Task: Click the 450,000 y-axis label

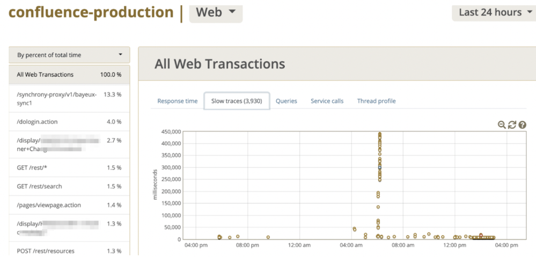Action: pyautogui.click(x=171, y=131)
